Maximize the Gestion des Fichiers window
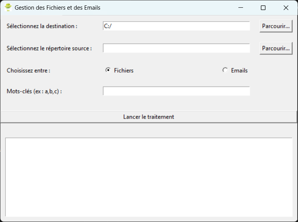This screenshot has width=298, height=222. [263, 8]
